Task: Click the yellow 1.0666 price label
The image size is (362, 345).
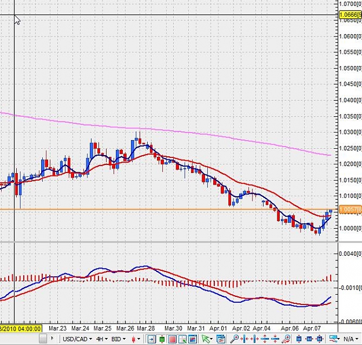Action: [x=350, y=14]
